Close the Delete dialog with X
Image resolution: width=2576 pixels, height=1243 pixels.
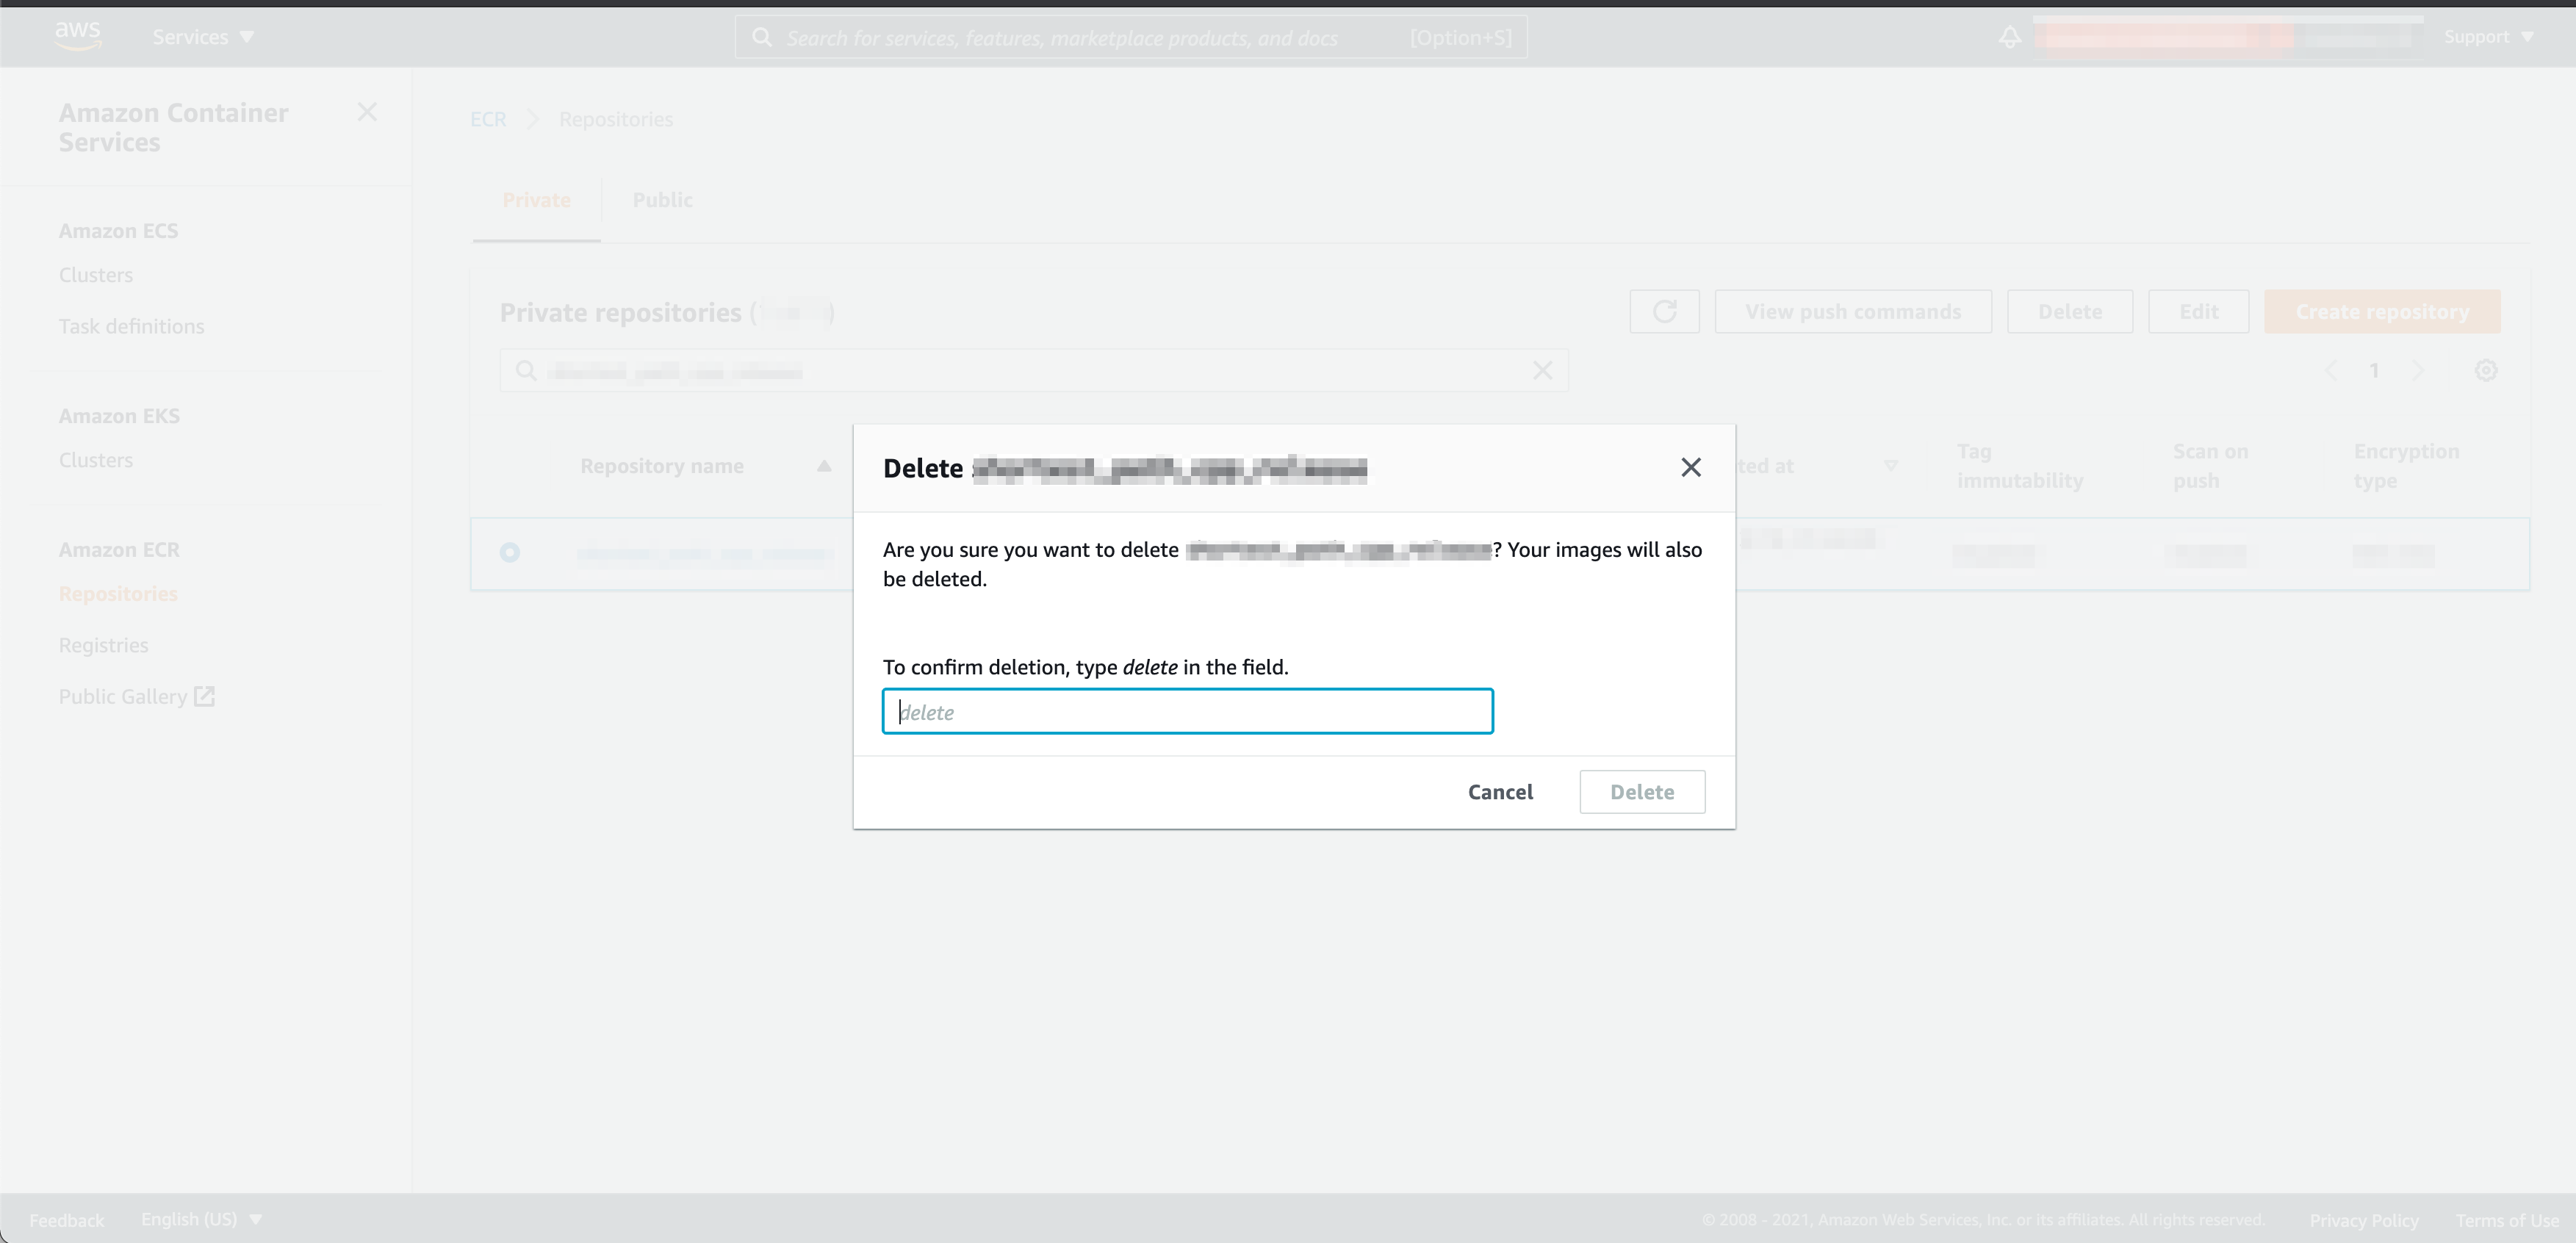coord(1691,467)
